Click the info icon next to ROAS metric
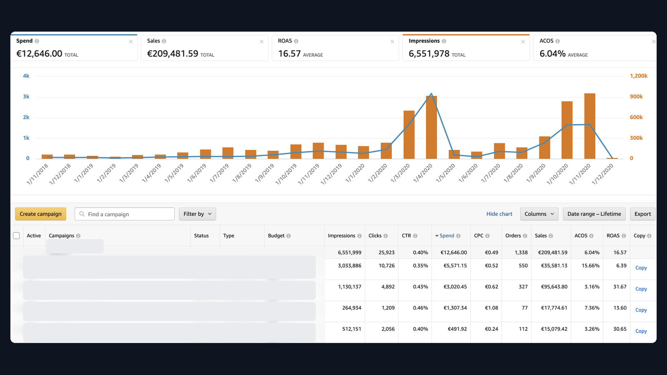667x375 pixels. [x=296, y=41]
